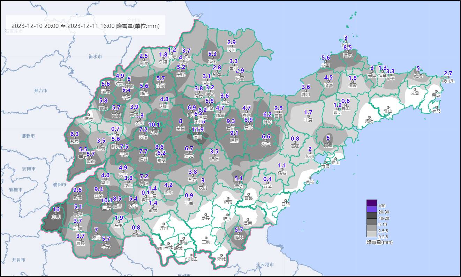Click the 乳山 station marker
Screen dimensions: 461x277
click(x=388, y=107)
